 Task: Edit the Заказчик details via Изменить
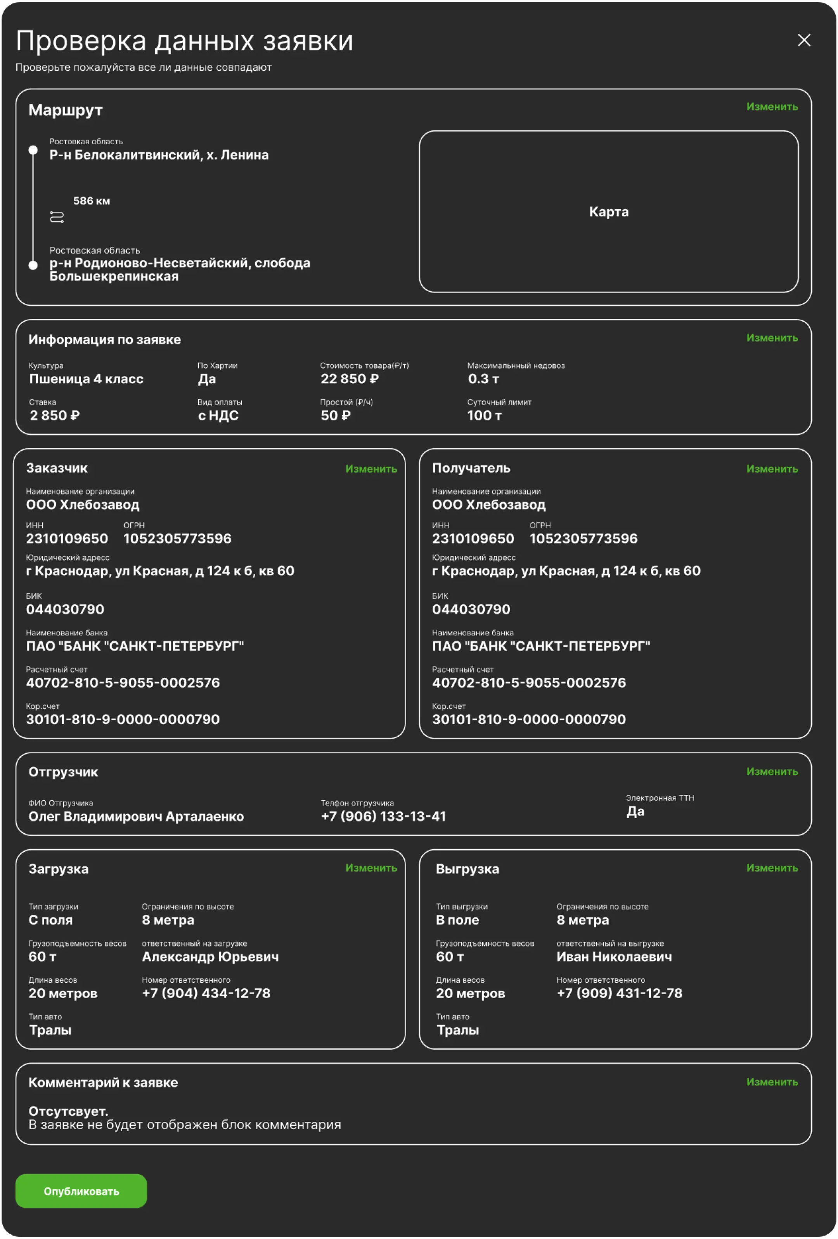pyautogui.click(x=371, y=469)
